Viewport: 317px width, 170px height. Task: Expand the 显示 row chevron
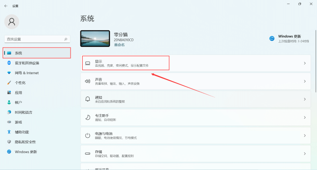pos(305,63)
